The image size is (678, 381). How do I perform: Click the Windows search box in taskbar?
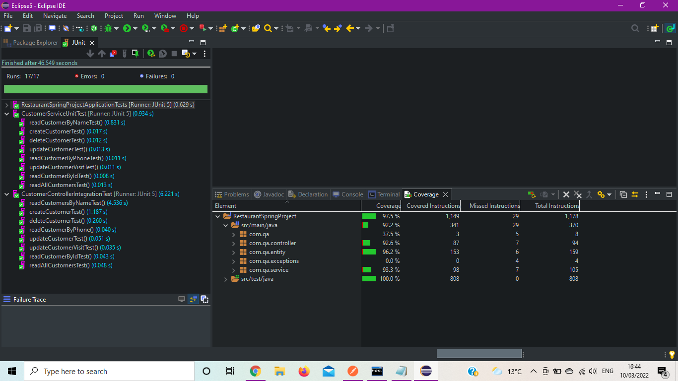109,371
